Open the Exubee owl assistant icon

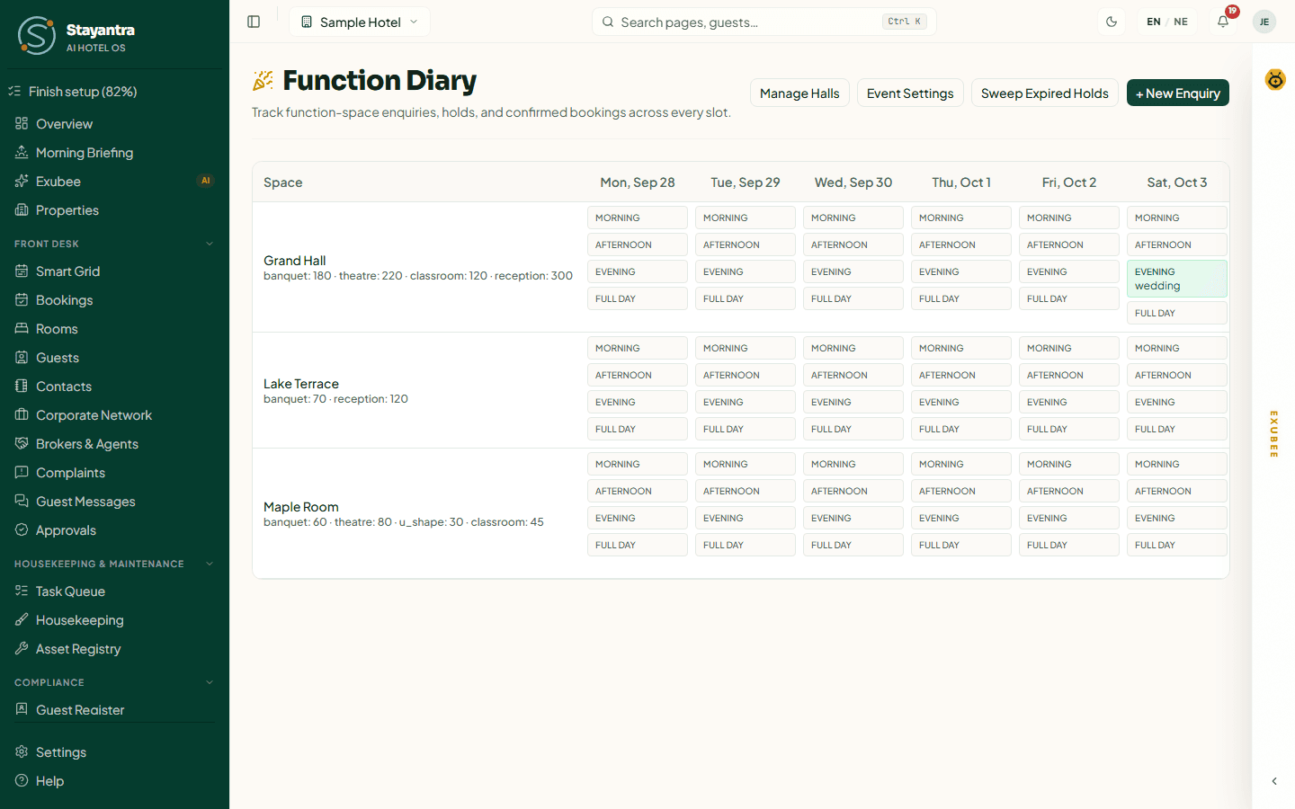click(x=1275, y=80)
